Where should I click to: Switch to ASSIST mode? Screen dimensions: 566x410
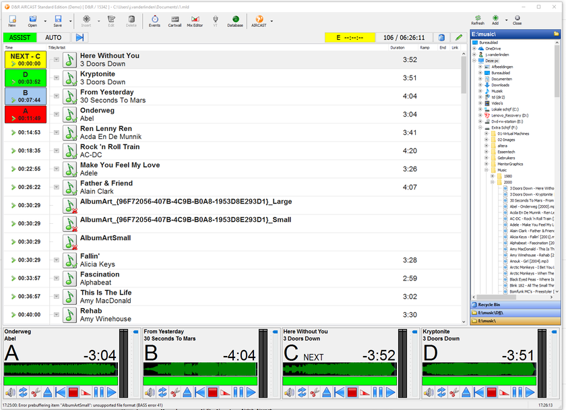click(x=20, y=38)
